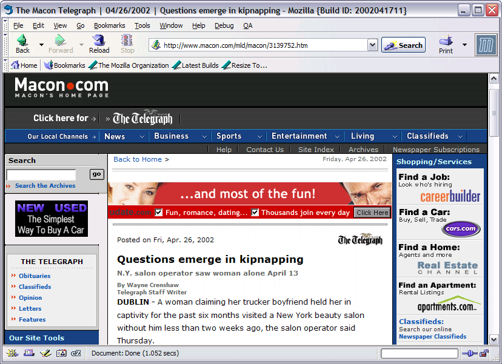Viewport: 502px width, 364px height.
Task: Open Navigator from status bar component icon
Action: click(12, 353)
